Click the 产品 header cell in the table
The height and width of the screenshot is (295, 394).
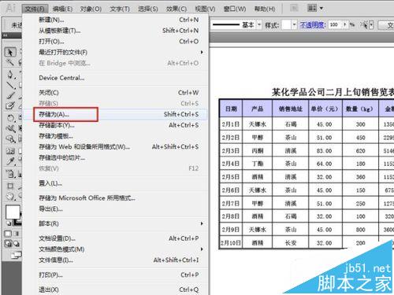258,109
